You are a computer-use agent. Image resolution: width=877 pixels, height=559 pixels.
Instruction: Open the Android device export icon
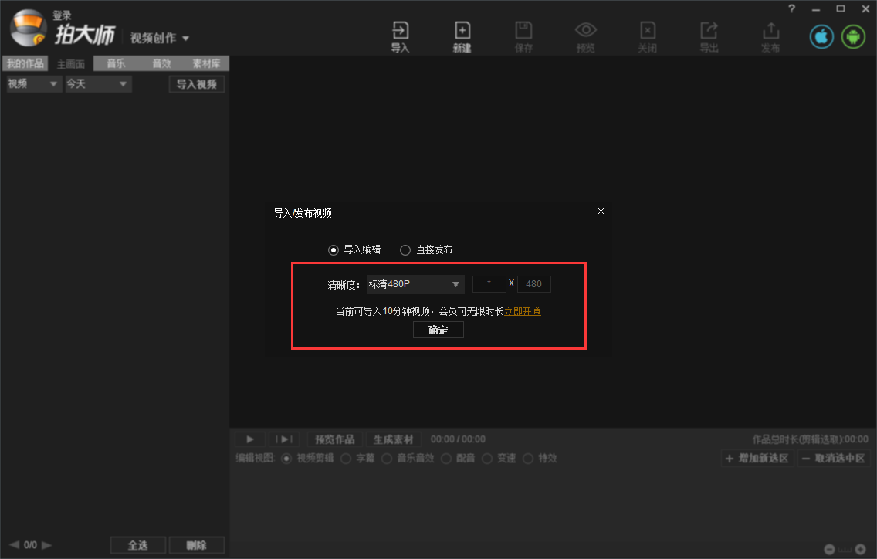pos(853,36)
